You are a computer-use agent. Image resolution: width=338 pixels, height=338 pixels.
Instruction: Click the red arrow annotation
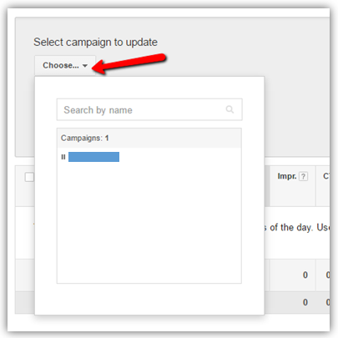click(129, 63)
